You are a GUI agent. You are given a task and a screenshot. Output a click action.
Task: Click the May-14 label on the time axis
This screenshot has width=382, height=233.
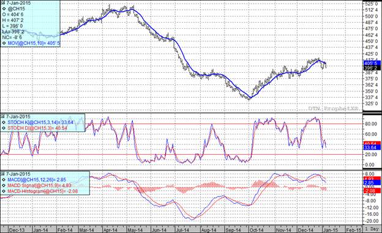tap(135, 230)
